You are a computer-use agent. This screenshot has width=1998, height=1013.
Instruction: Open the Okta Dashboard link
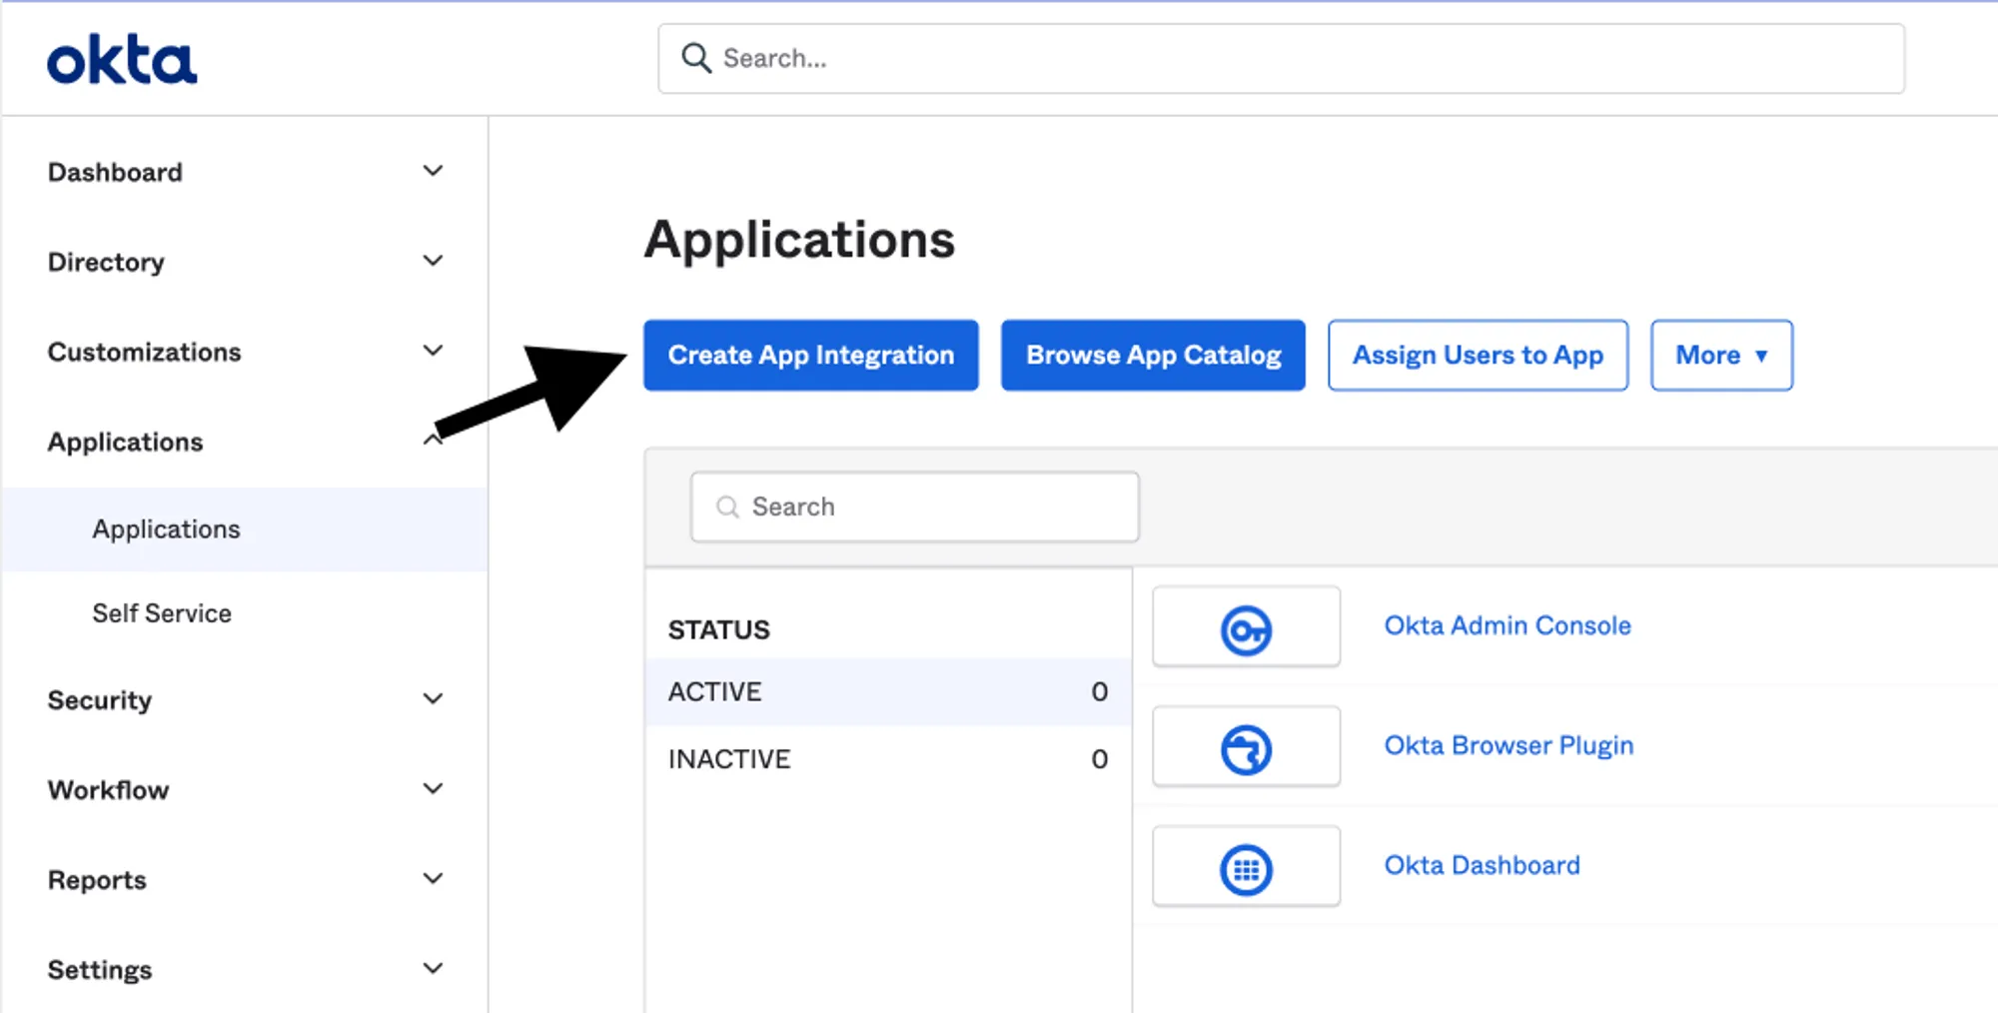pos(1483,865)
